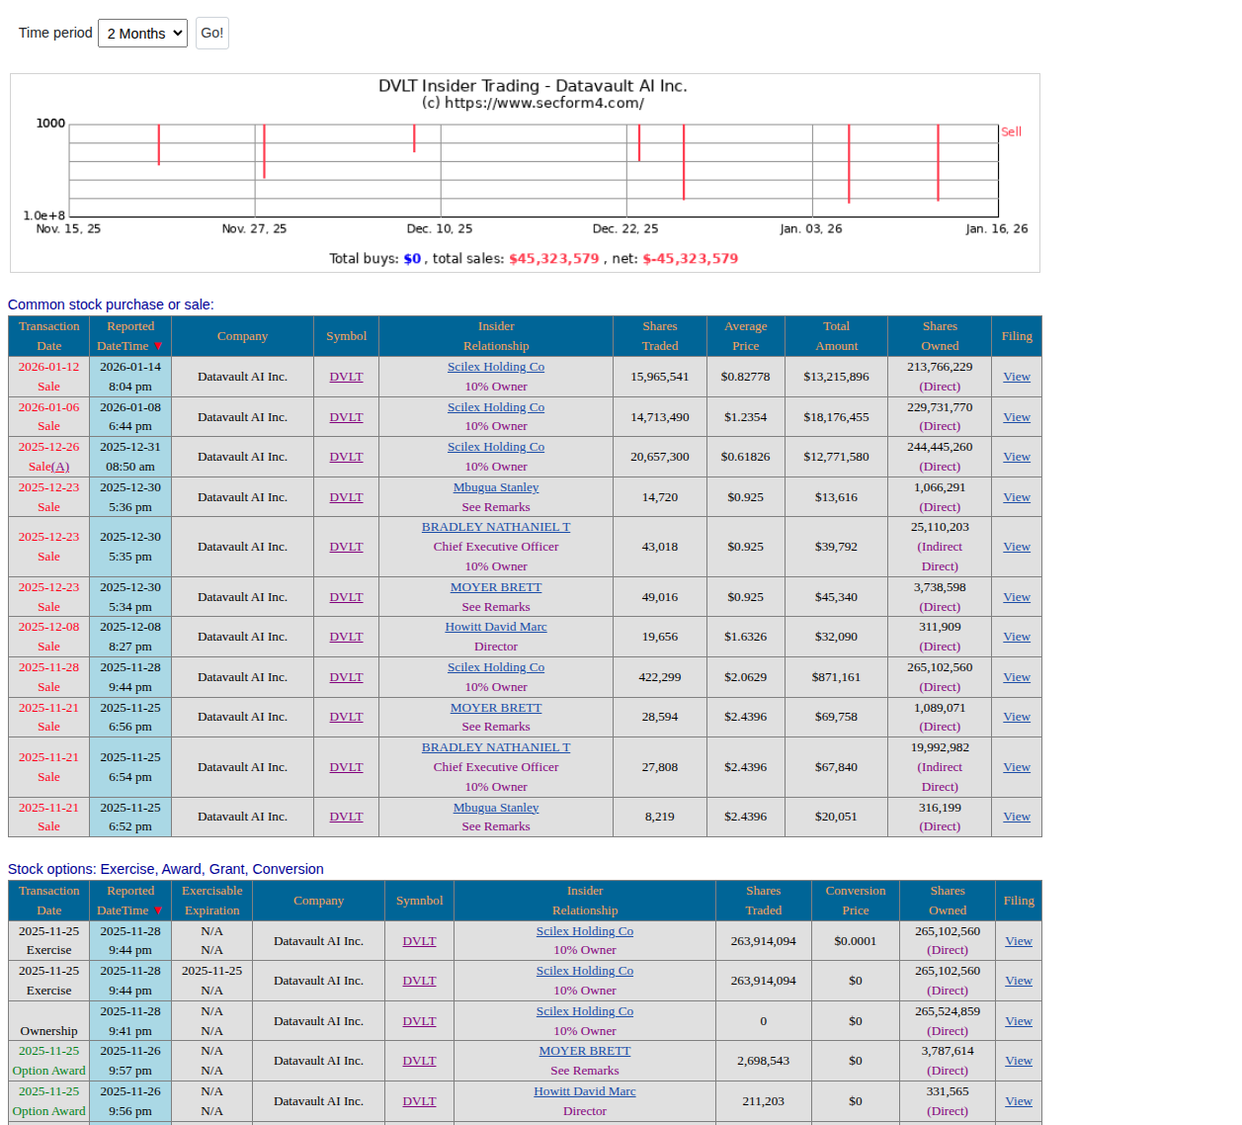Open Mbugua Stanley link in 2025-11-21 row
This screenshot has width=1242, height=1125.
coord(496,808)
